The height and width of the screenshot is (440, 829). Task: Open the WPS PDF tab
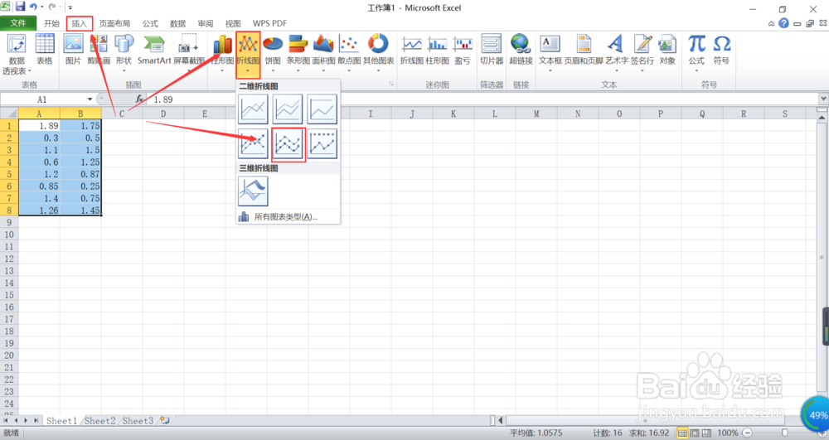point(269,23)
